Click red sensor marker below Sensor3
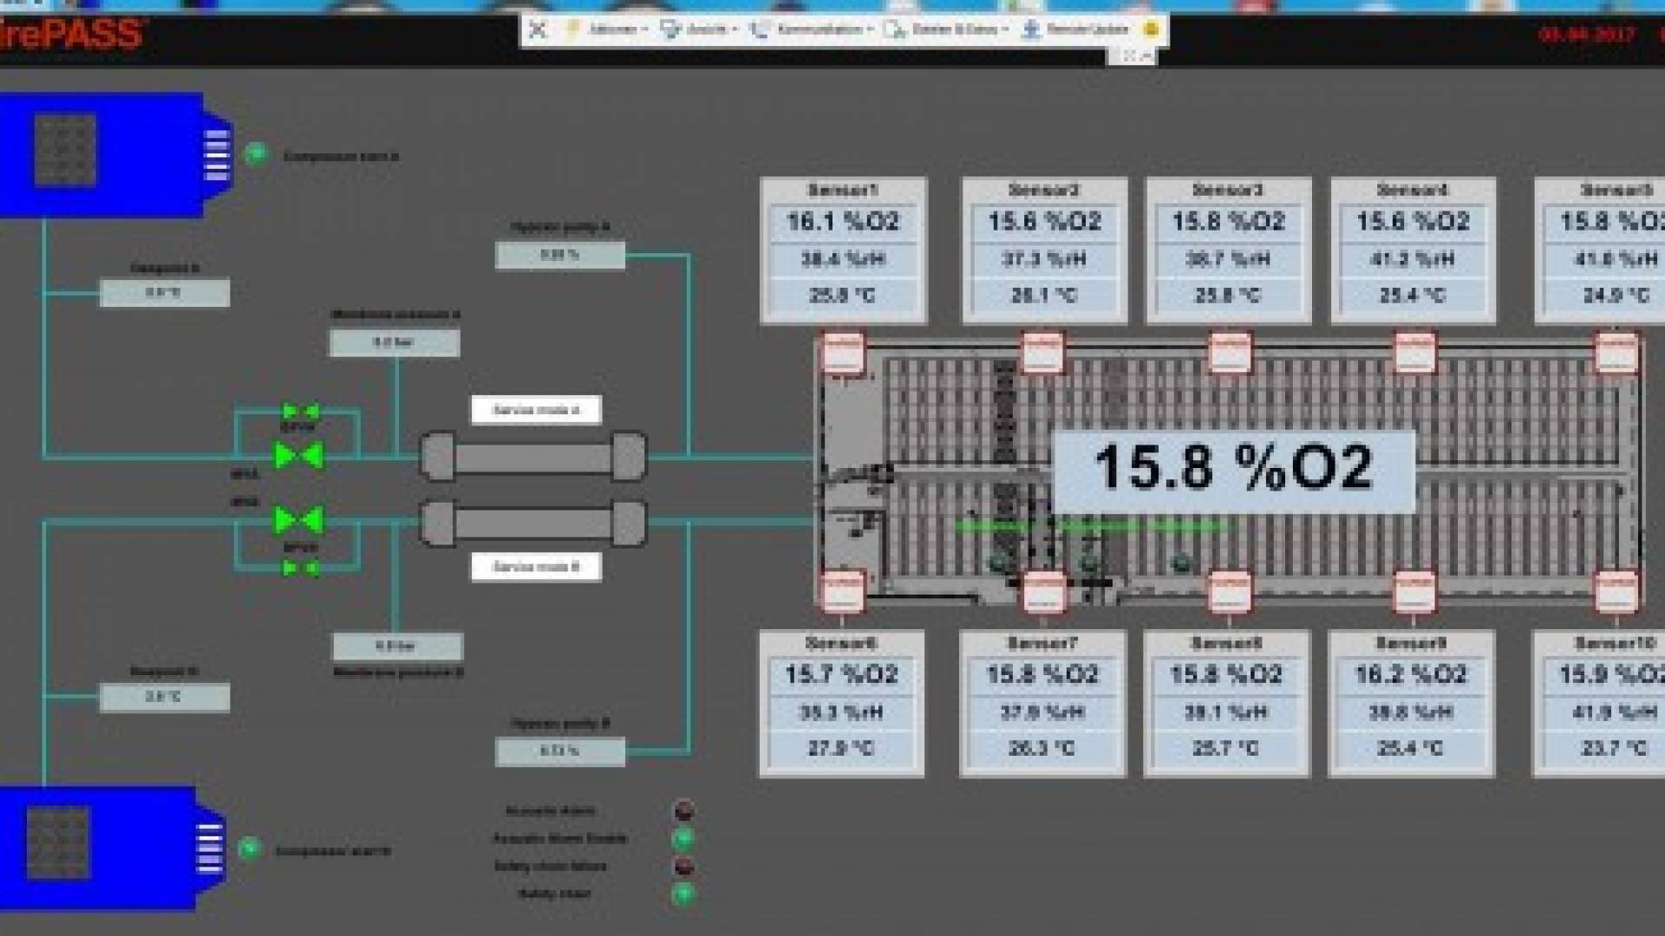Image resolution: width=1665 pixels, height=936 pixels. click(x=1230, y=352)
